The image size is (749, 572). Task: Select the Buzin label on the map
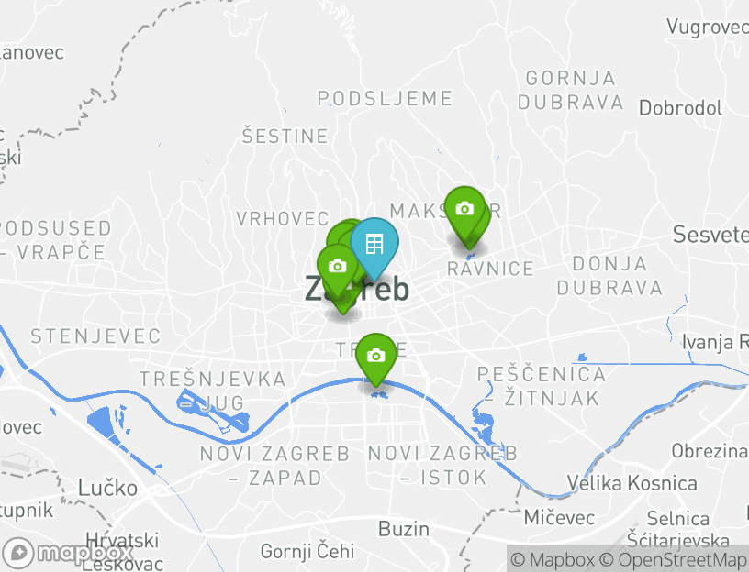click(x=404, y=529)
